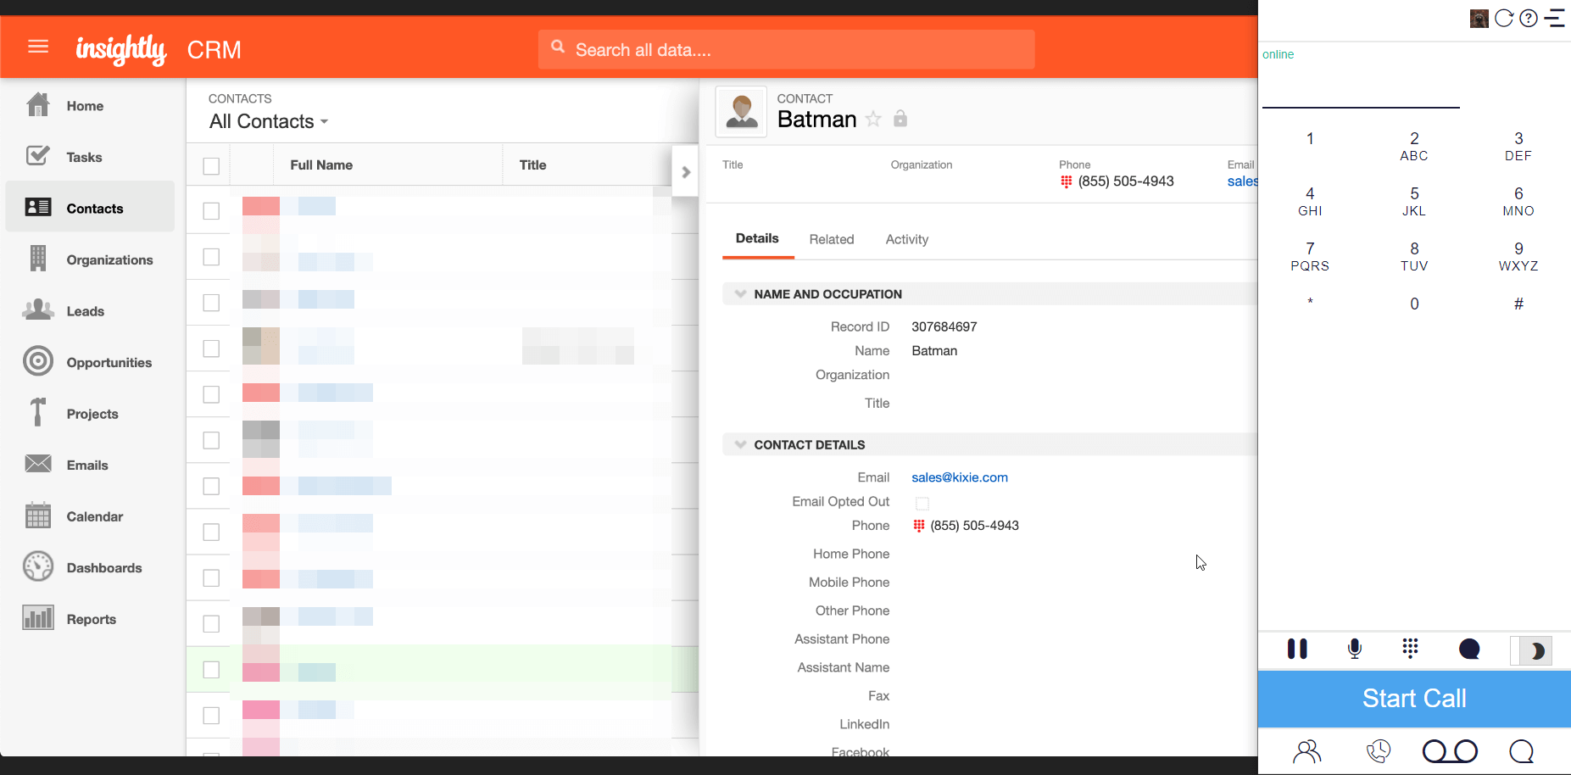Screen dimensions: 1571x775
Task: Dial digit 1 on keypad
Action: coord(1310,138)
